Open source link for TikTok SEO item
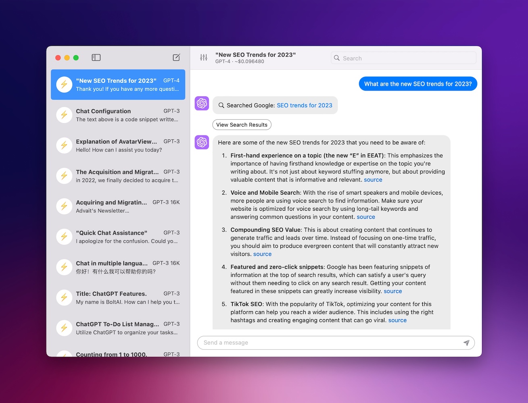Screen dimensions: 528x403 (x=397, y=320)
